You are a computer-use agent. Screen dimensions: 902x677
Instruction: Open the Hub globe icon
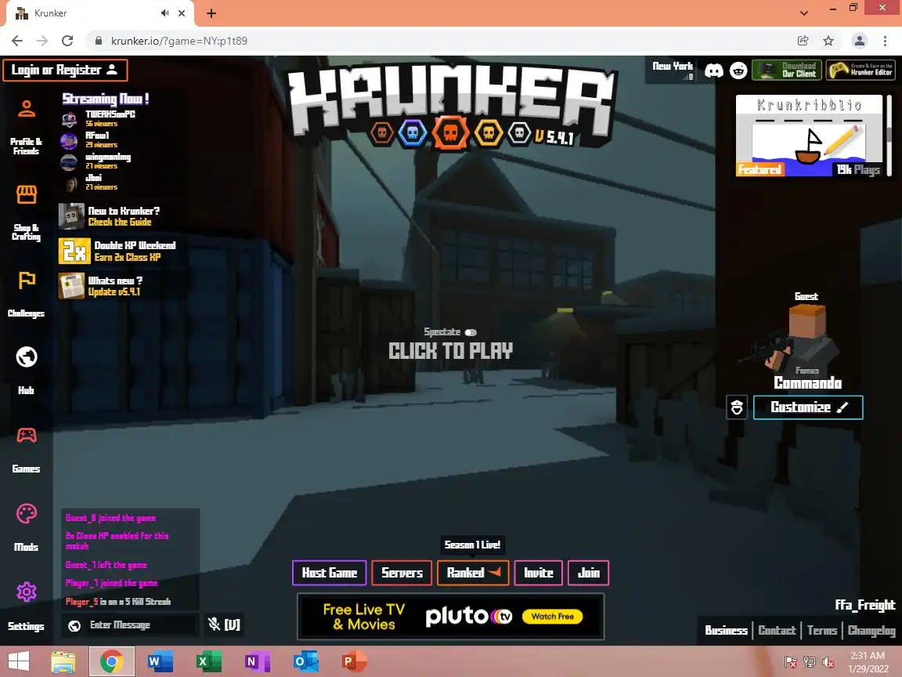pos(27,357)
